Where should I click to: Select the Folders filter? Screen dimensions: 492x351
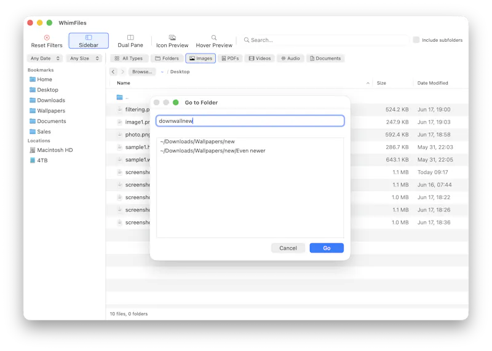point(167,58)
